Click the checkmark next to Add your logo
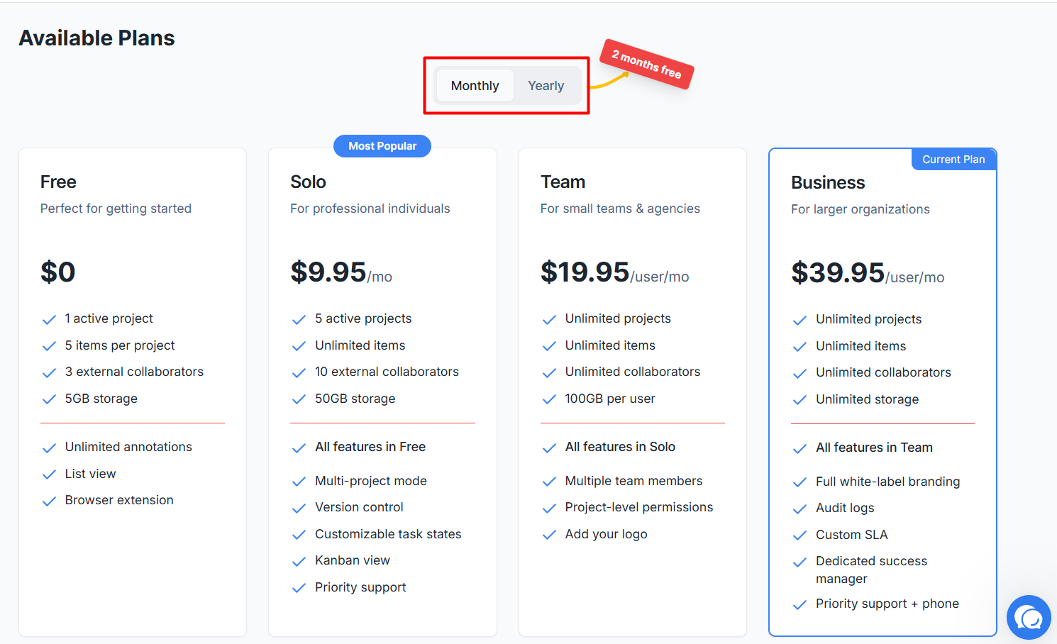 tap(549, 535)
